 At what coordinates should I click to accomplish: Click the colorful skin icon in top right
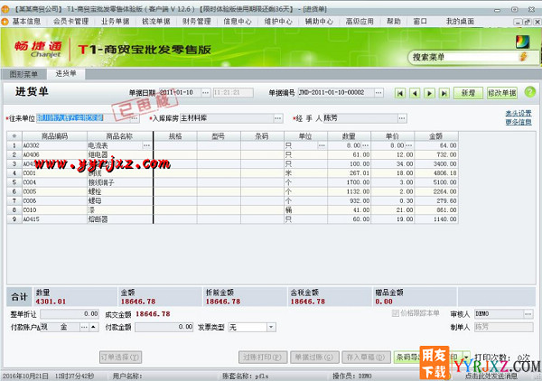click(x=522, y=41)
